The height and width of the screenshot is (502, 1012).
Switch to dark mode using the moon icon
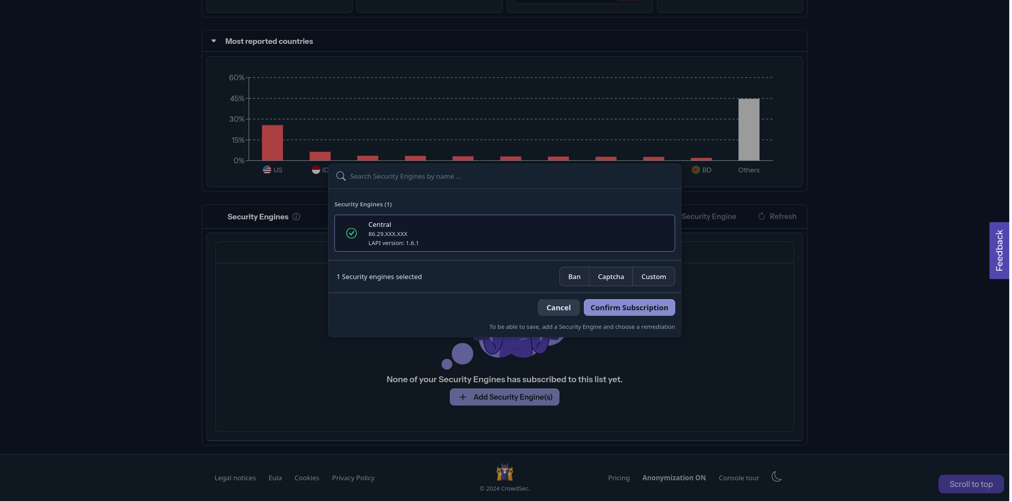click(x=776, y=477)
